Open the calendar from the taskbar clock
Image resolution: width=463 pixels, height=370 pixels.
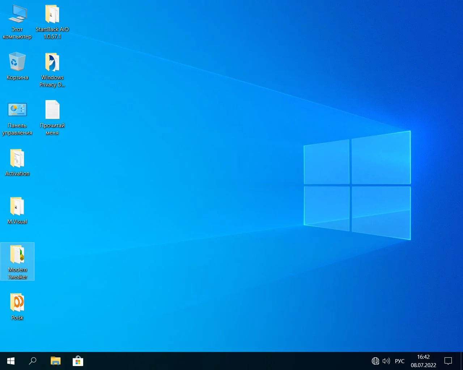coord(423,361)
